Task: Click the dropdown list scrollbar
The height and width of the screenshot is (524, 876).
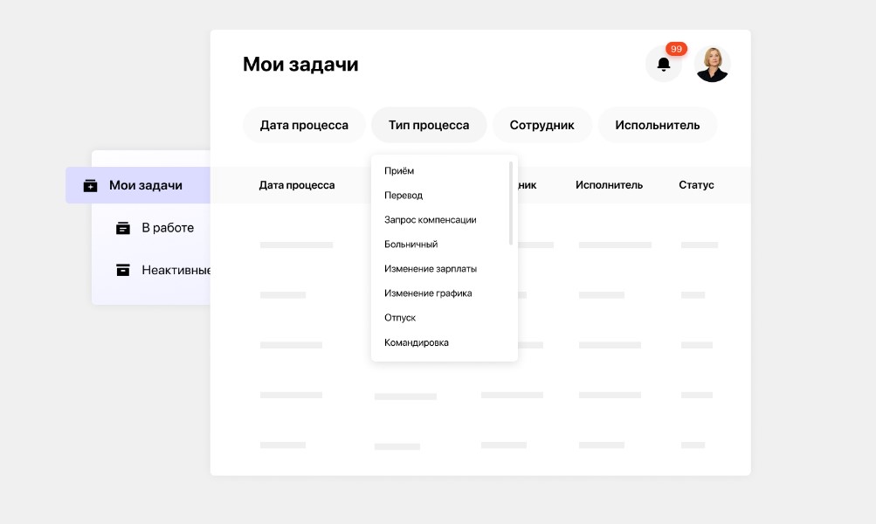Action: (x=511, y=203)
